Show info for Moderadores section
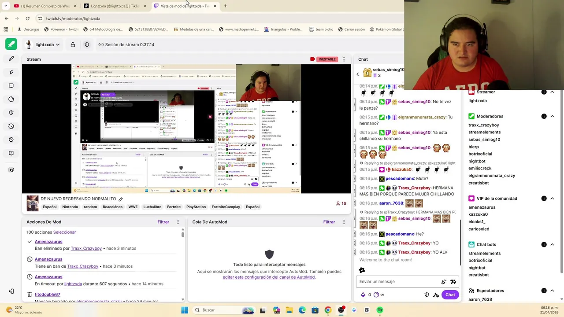Screen dimensions: 564x317 tap(544, 116)
